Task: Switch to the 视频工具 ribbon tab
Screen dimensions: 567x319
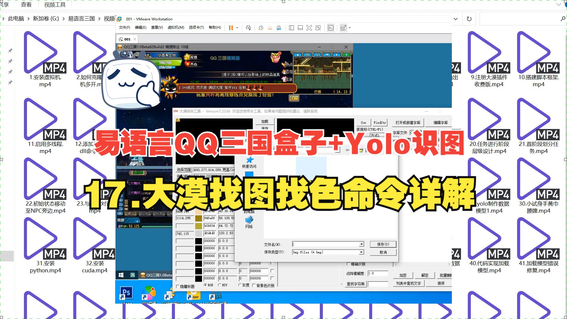Action: [55, 5]
